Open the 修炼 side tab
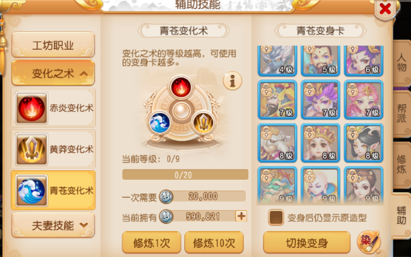Screen dimensions: 411x257 click(401, 164)
